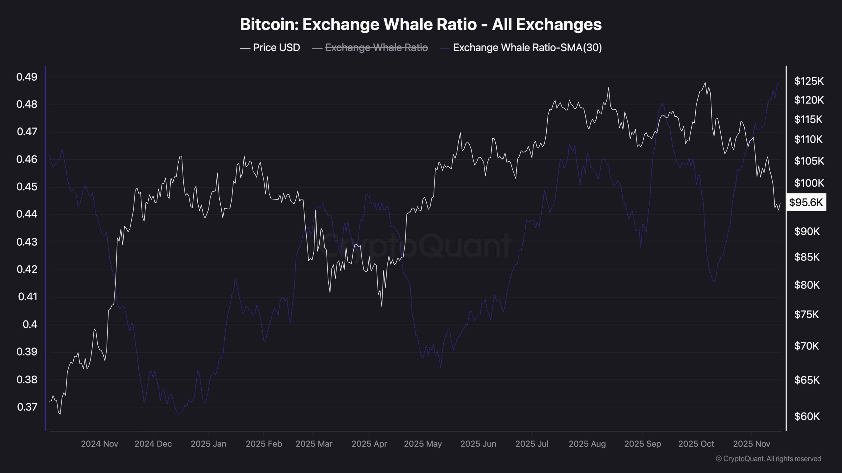
Task: Click the 0.37 left axis label
Action: click(x=27, y=407)
